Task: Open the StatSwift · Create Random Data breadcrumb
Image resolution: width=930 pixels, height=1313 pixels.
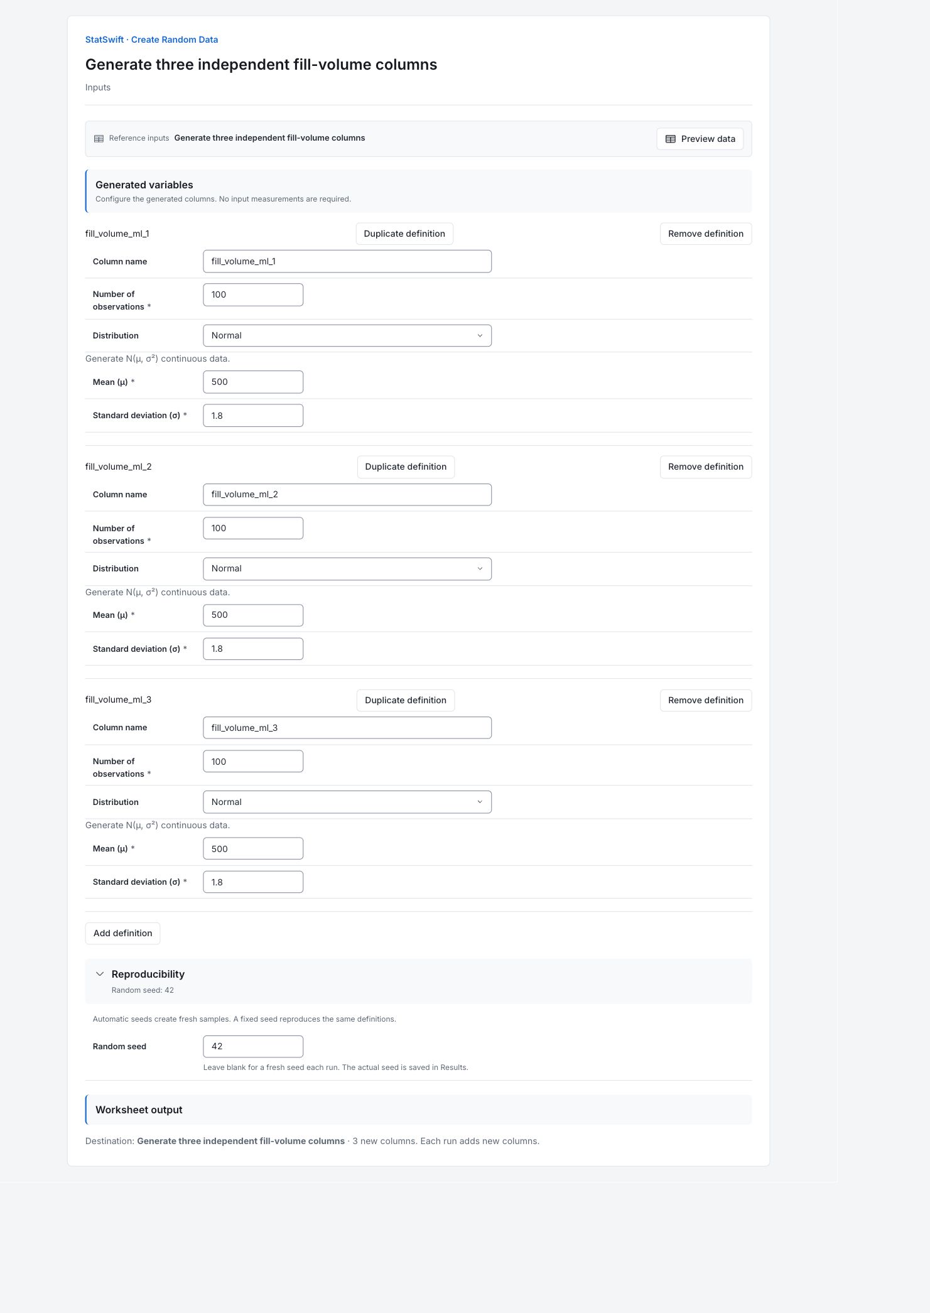Action: click(x=151, y=40)
